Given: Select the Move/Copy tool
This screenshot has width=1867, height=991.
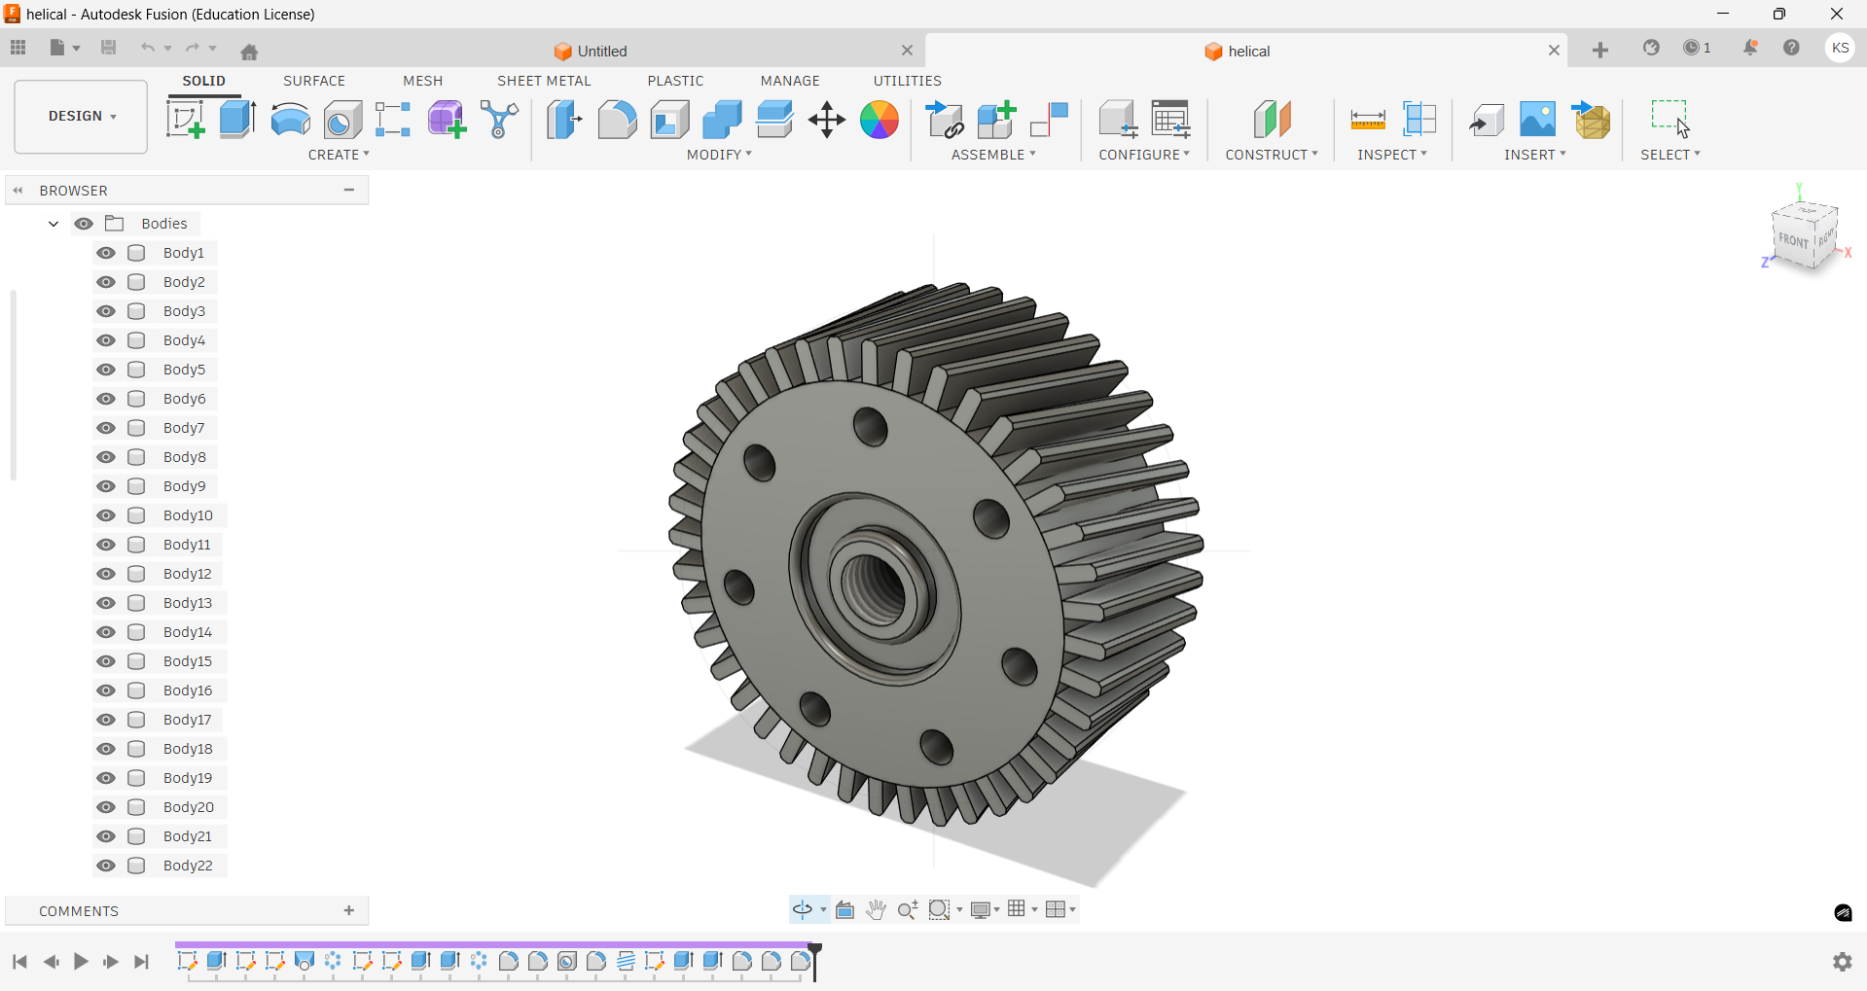Looking at the screenshot, I should [827, 120].
